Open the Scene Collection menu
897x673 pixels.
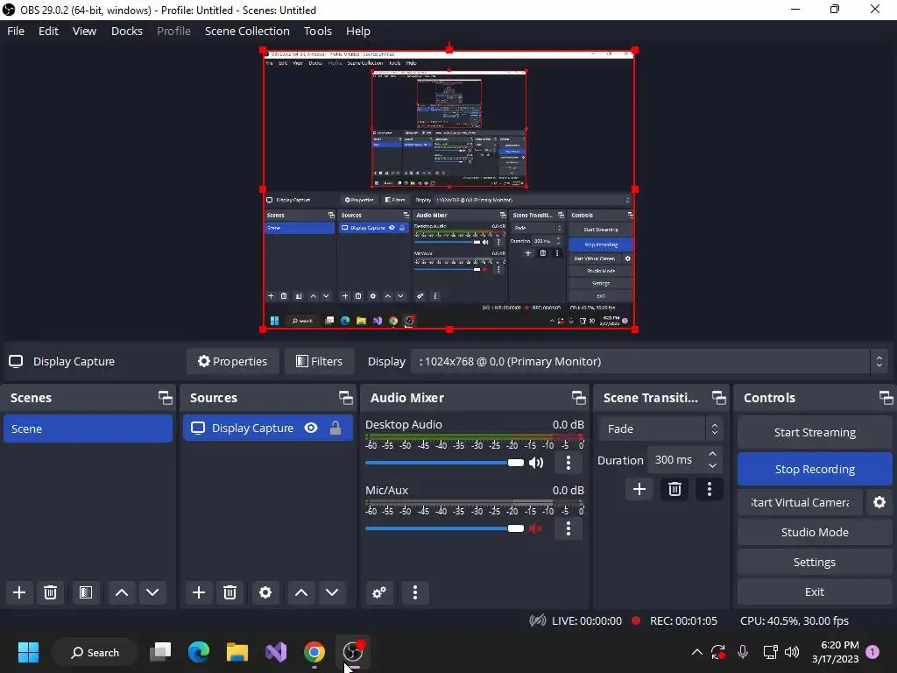(247, 31)
